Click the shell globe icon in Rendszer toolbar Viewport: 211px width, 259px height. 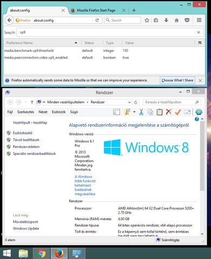coord(199,112)
